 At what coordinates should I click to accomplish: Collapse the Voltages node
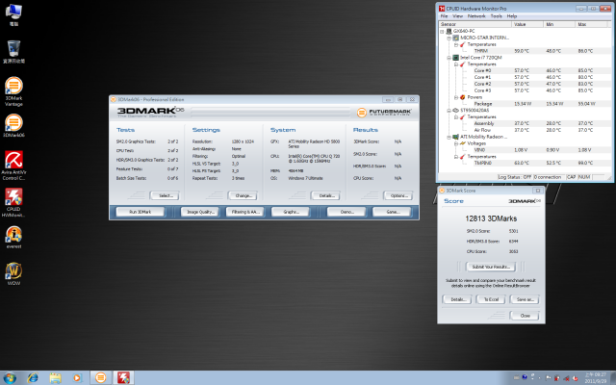pyautogui.click(x=455, y=143)
